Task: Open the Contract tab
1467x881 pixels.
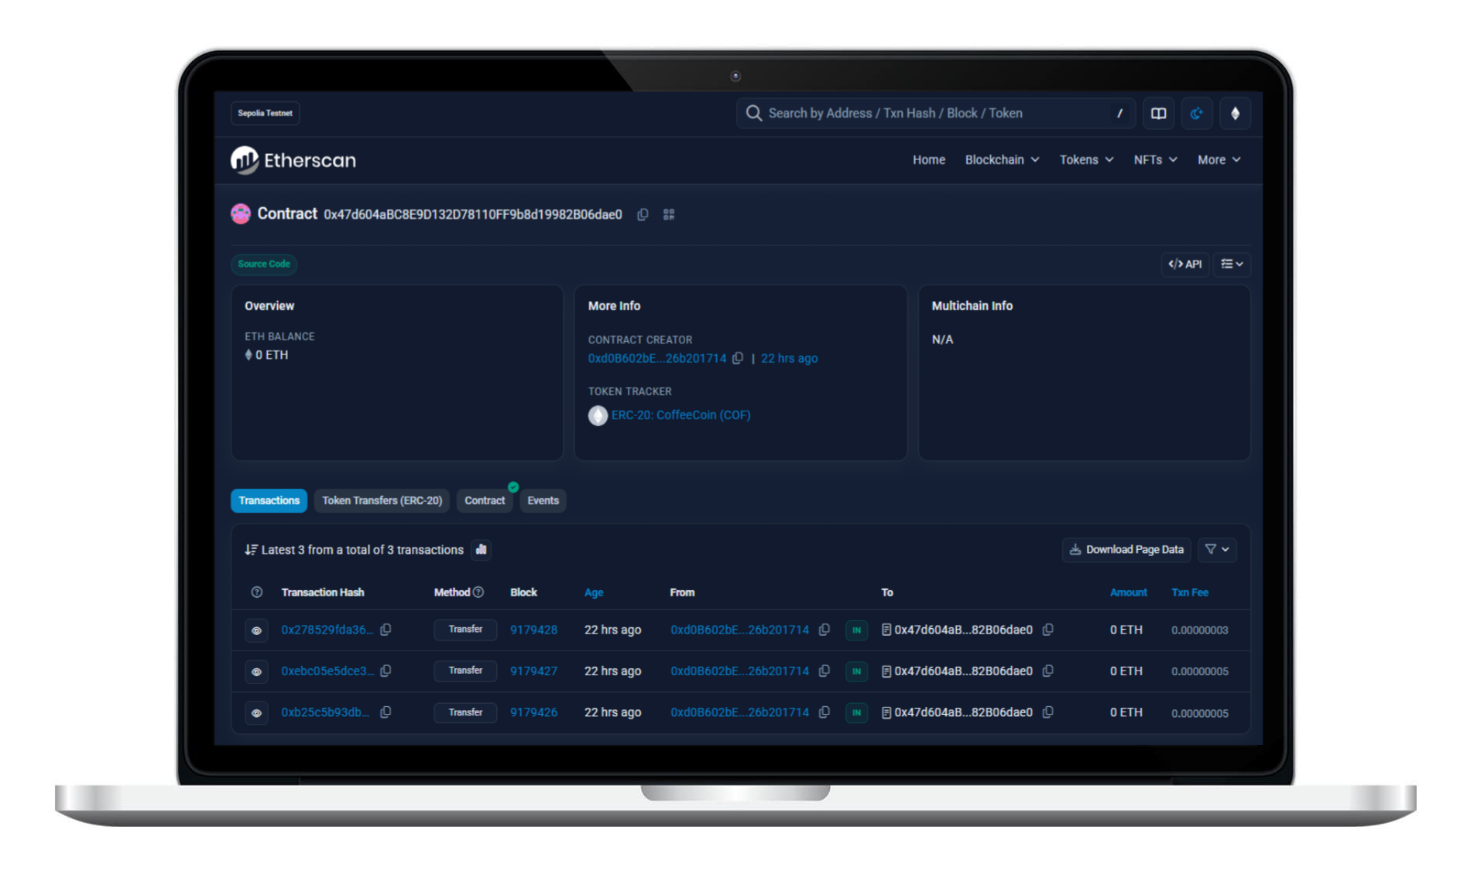Action: pos(485,500)
